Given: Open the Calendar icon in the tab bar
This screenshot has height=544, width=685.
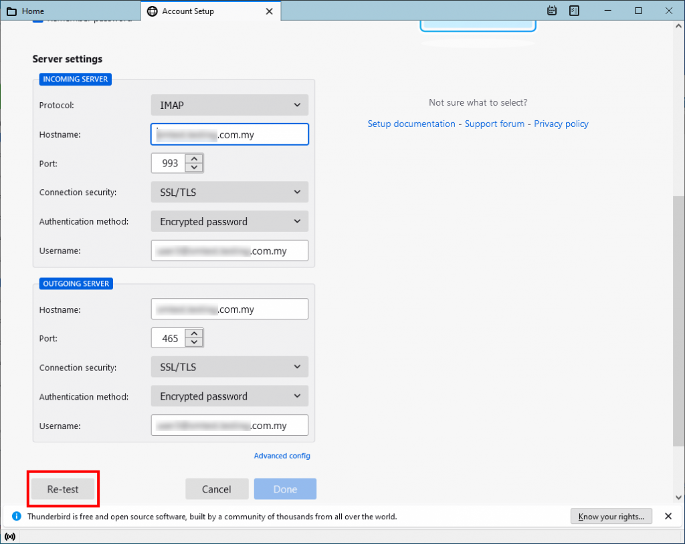Looking at the screenshot, I should pos(552,11).
